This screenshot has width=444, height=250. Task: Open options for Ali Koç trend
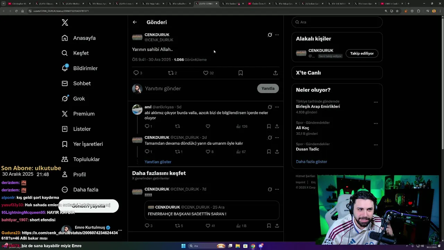(x=376, y=124)
